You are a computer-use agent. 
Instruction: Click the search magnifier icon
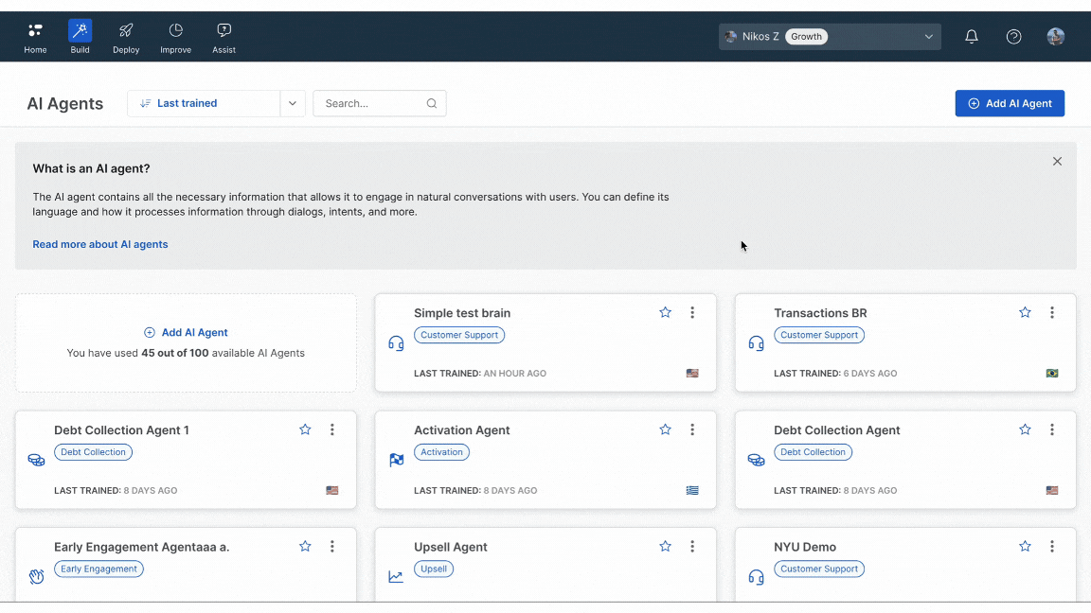point(432,104)
